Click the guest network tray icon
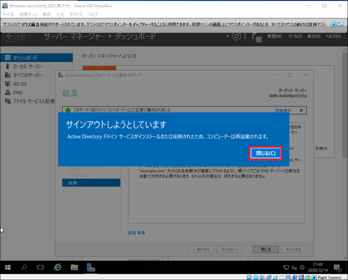 tap(286, 267)
